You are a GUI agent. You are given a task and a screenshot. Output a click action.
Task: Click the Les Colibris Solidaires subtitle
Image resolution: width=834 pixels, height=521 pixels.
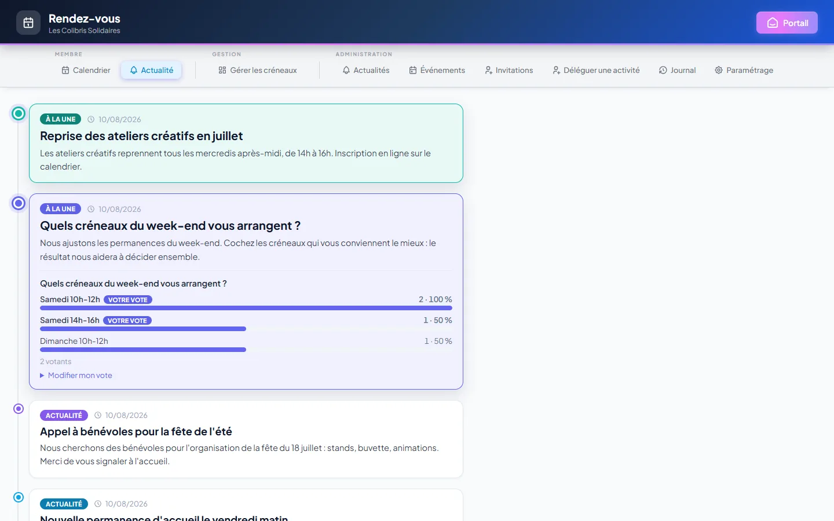pyautogui.click(x=85, y=31)
